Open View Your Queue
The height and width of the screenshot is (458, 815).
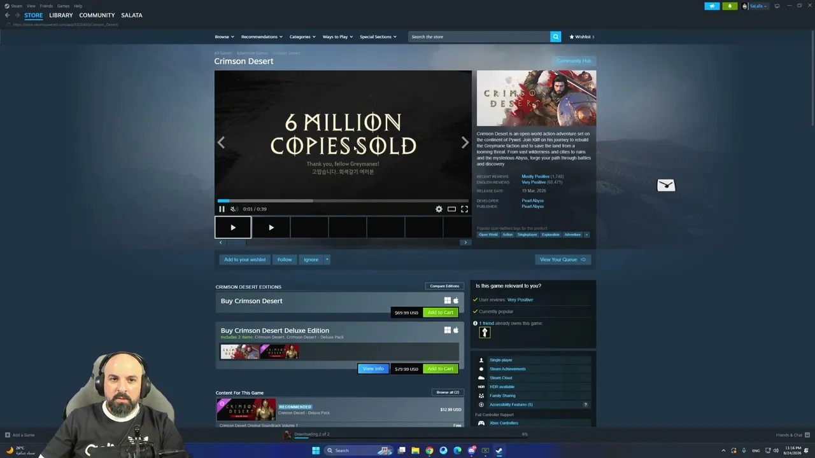coord(563,260)
